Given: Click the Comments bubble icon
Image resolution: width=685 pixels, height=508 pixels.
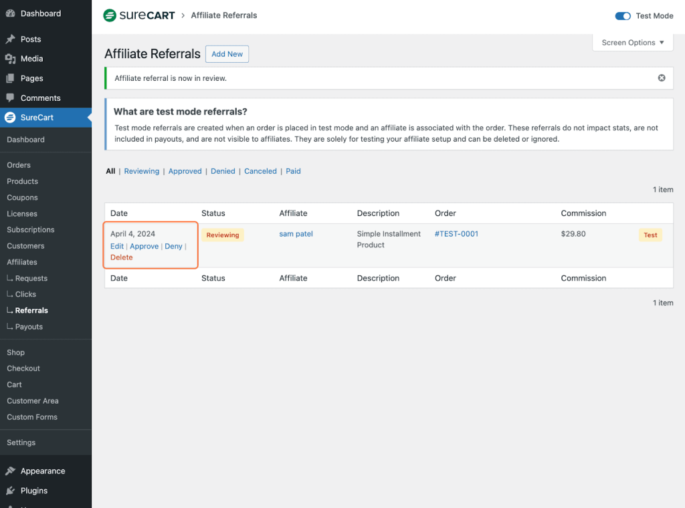Looking at the screenshot, I should coord(10,98).
